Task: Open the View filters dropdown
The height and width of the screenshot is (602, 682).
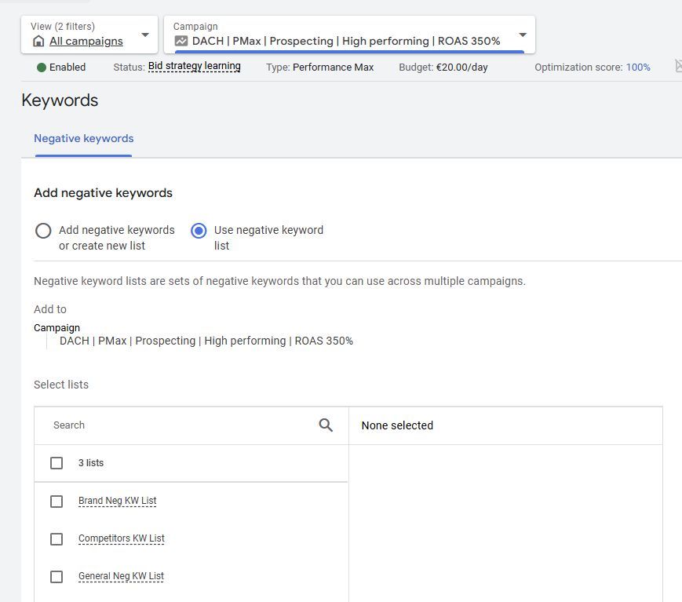Action: (144, 34)
